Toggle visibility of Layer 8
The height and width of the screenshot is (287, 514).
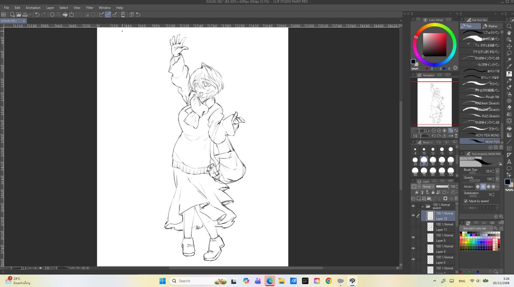tap(413, 249)
